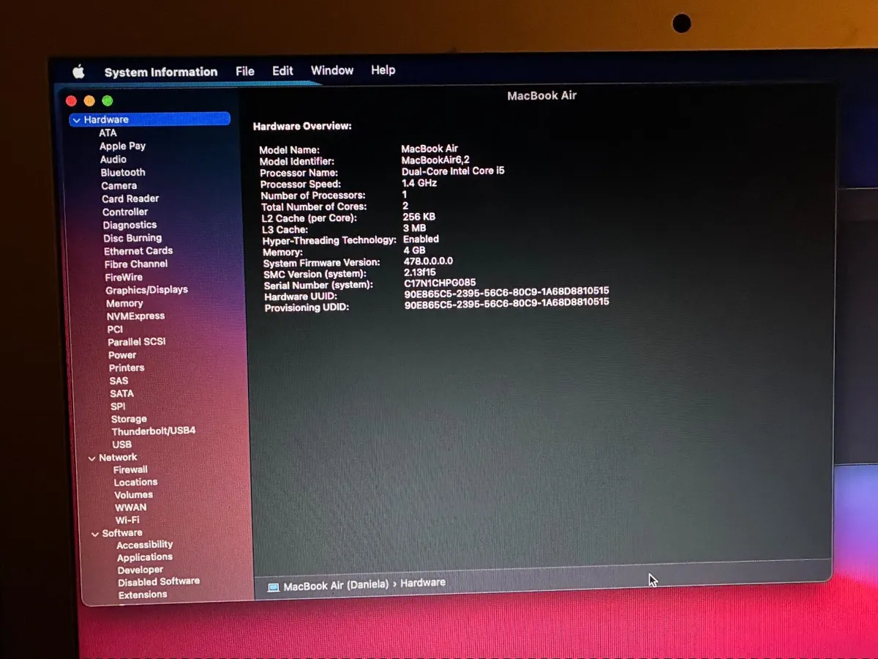Click MacBook Air (Daniela) in path bar
This screenshot has width=878, height=659.
click(335, 585)
